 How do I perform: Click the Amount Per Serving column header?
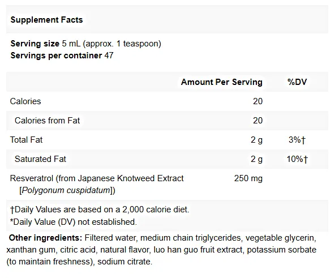[222, 82]
